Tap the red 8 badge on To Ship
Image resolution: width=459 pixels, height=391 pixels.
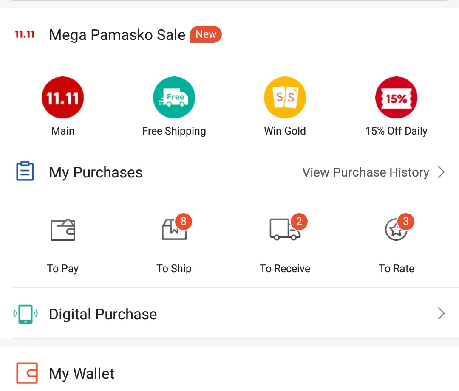pyautogui.click(x=184, y=221)
